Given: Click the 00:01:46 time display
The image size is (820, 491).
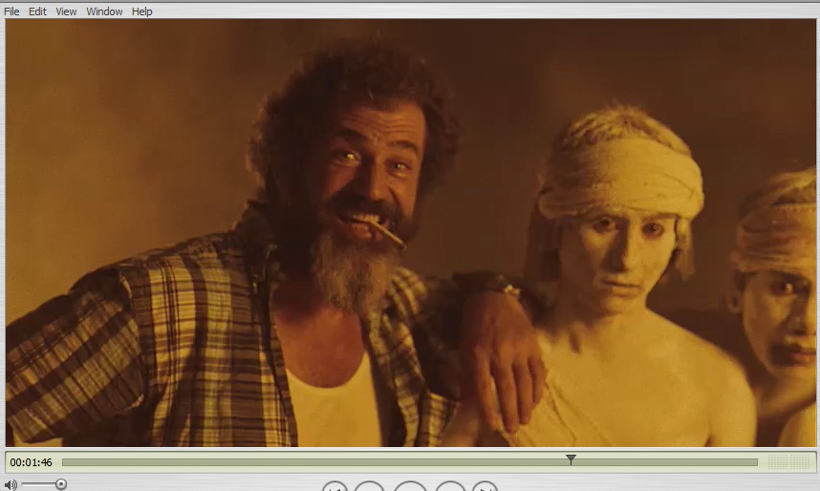Looking at the screenshot, I should (x=31, y=462).
